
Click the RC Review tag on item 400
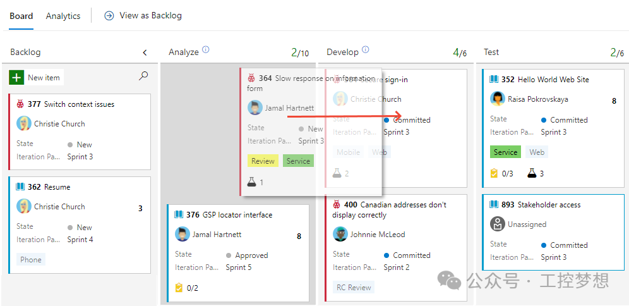(354, 287)
